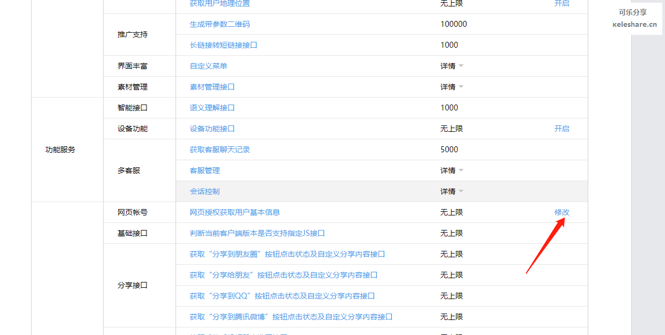Viewport: 665px width, 335px height.
Task: Click 无上限 value for 设备功能接口
Action: 451,129
